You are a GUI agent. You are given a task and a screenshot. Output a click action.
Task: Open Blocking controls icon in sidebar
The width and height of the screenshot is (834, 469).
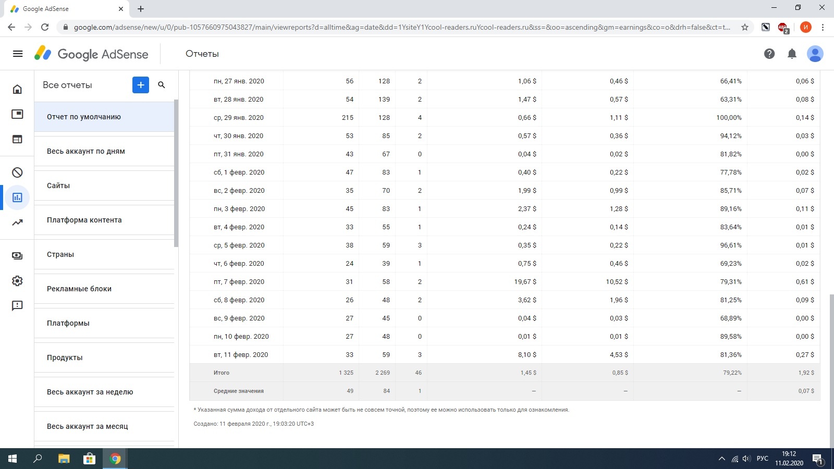pos(17,172)
